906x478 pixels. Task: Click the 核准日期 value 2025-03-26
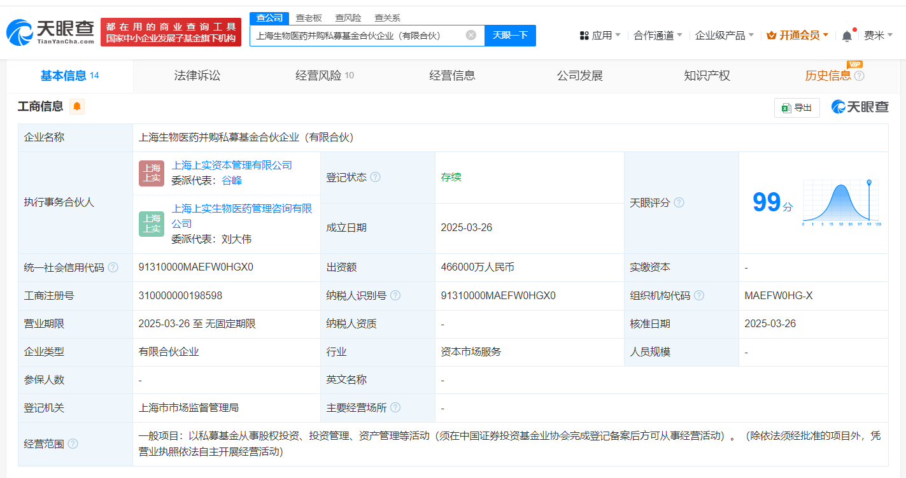770,323
